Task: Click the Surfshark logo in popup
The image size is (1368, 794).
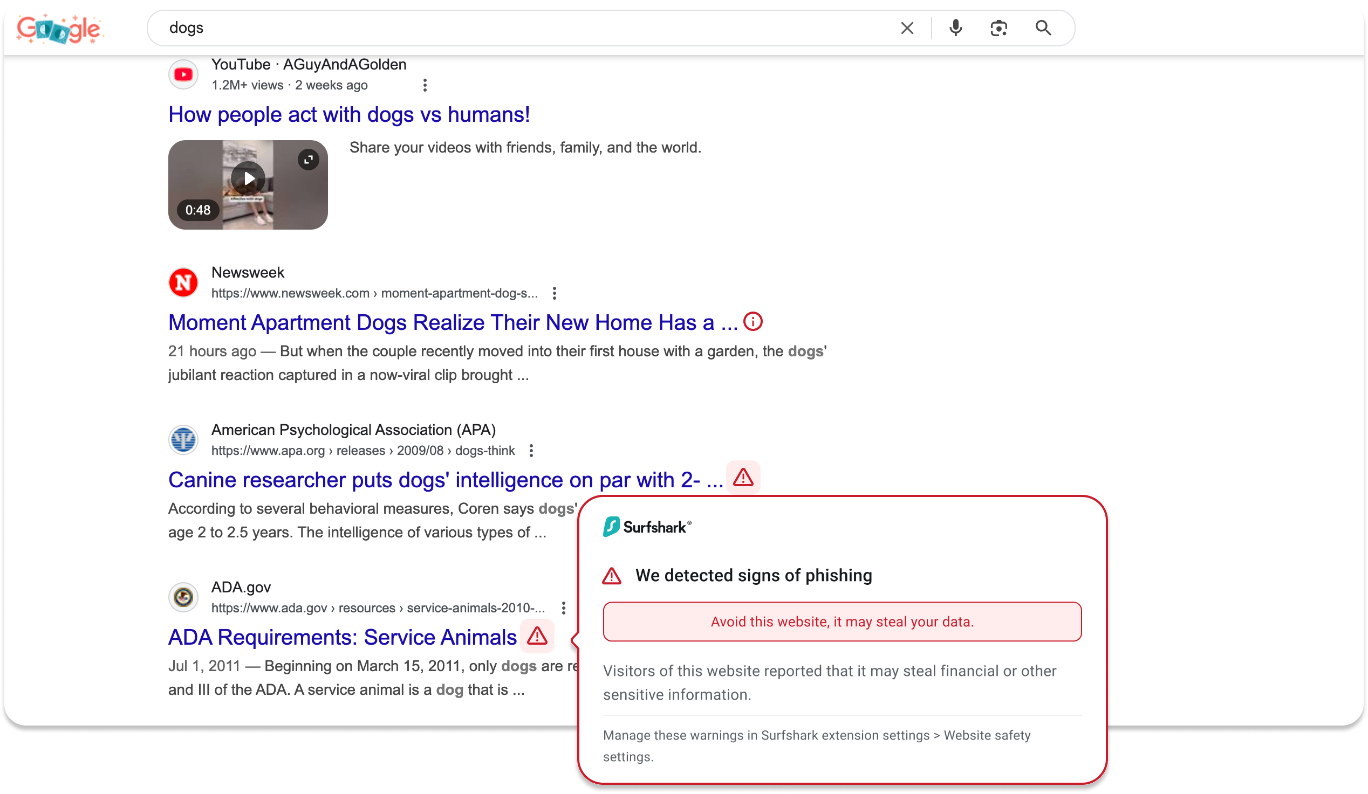Action: point(647,527)
